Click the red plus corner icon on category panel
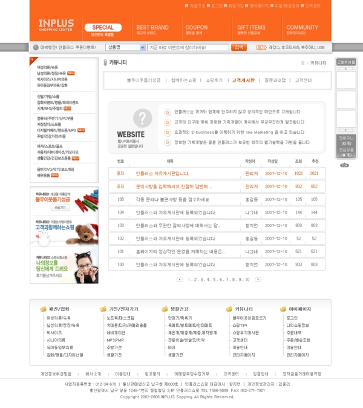The width and height of the screenshot is (363, 408). pyautogui.click(x=33, y=60)
